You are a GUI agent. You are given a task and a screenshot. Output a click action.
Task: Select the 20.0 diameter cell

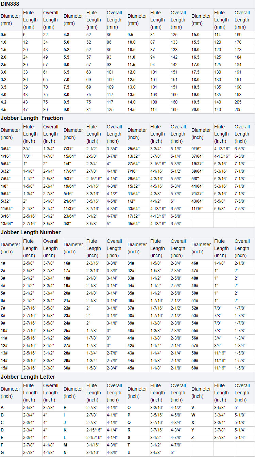tap(195, 110)
